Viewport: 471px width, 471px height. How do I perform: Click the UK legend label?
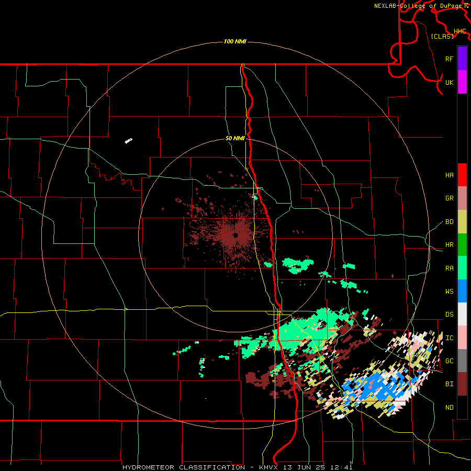[449, 82]
